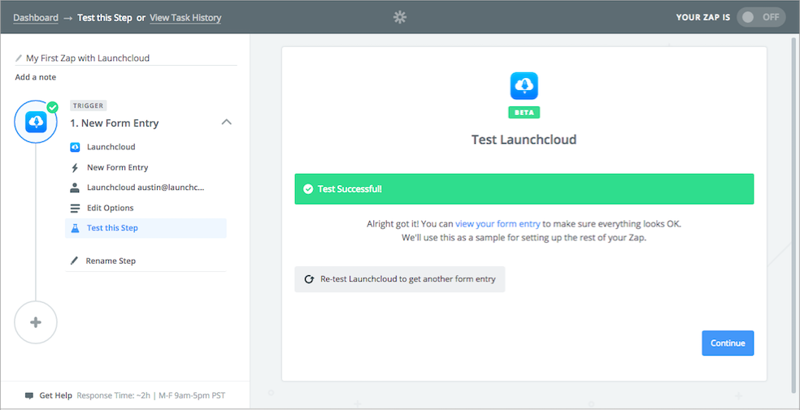The height and width of the screenshot is (410, 800).
Task: Click the small Launchcloud app icon in step list
Action: tap(75, 147)
